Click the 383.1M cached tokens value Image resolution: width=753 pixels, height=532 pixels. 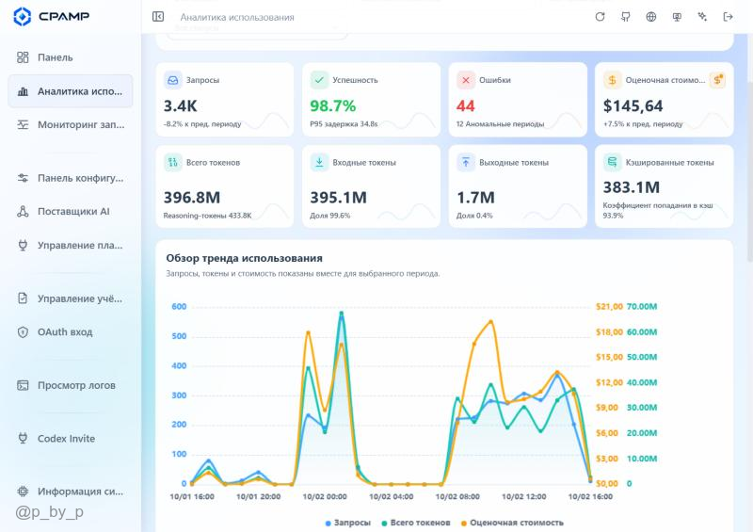pyautogui.click(x=632, y=187)
